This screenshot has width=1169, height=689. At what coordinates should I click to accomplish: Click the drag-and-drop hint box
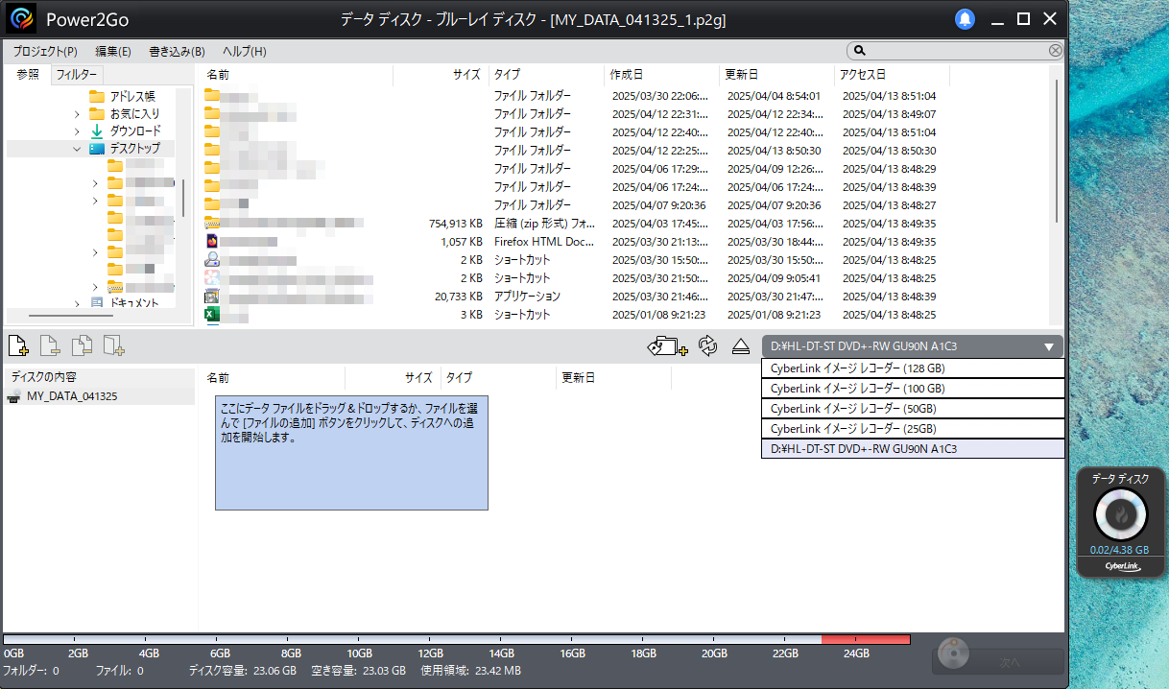point(351,452)
